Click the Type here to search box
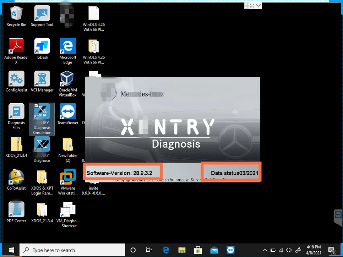The width and height of the screenshot is (343, 257). tap(72, 250)
